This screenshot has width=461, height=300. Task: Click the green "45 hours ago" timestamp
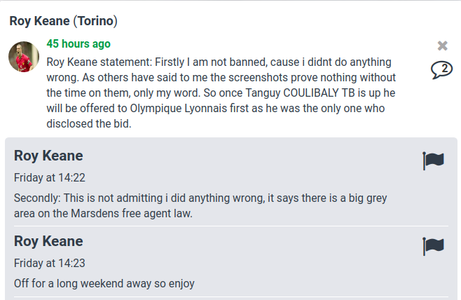[78, 43]
